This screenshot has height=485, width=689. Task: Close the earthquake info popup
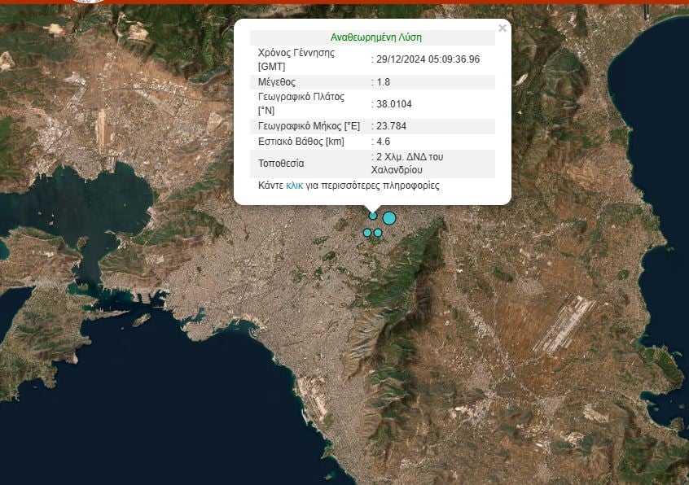[x=502, y=28]
